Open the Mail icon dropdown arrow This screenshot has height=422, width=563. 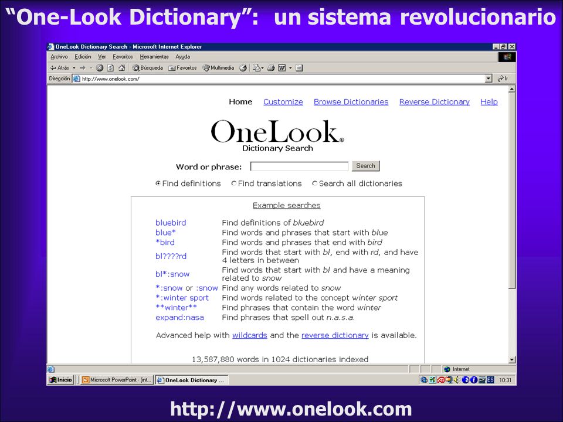coord(263,68)
